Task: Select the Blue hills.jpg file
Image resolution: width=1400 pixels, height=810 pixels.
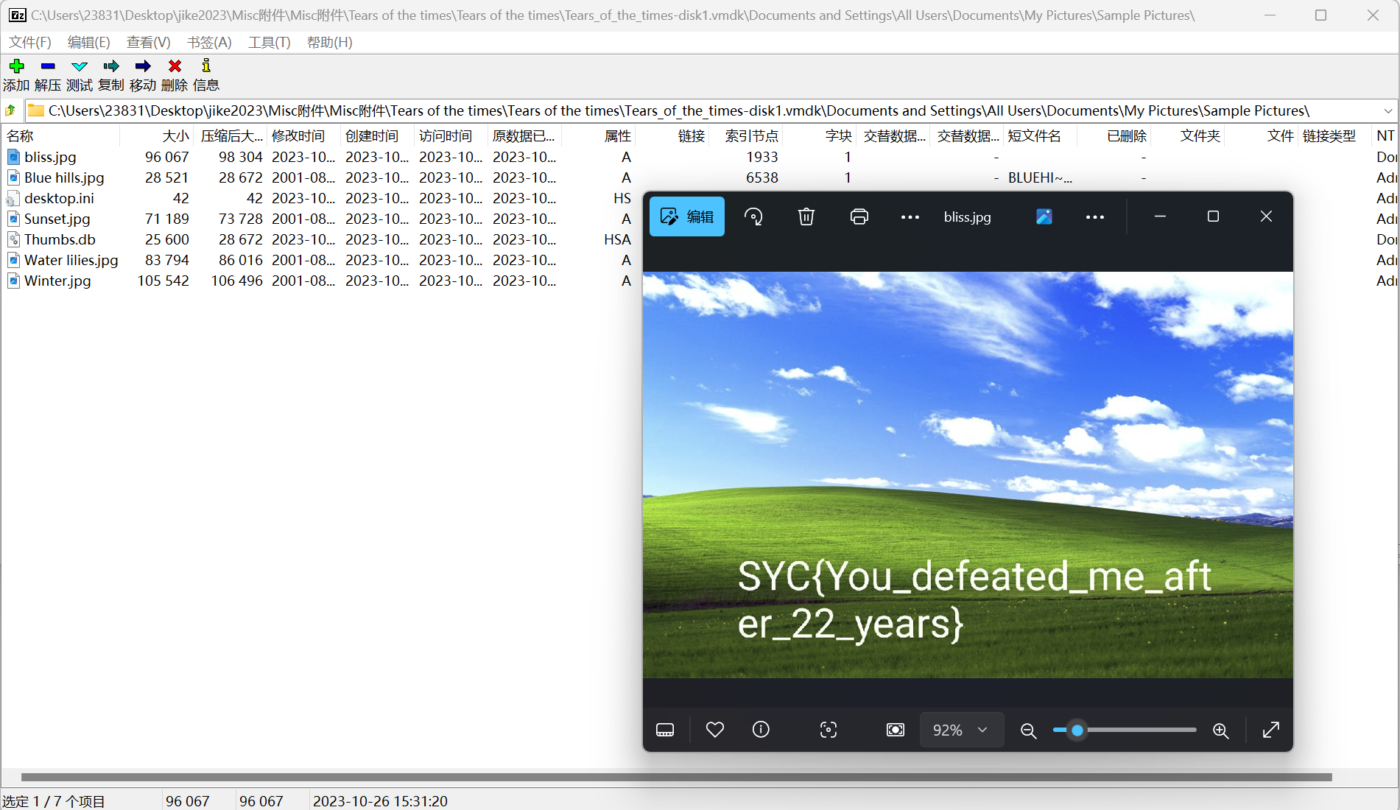Action: pyautogui.click(x=64, y=177)
